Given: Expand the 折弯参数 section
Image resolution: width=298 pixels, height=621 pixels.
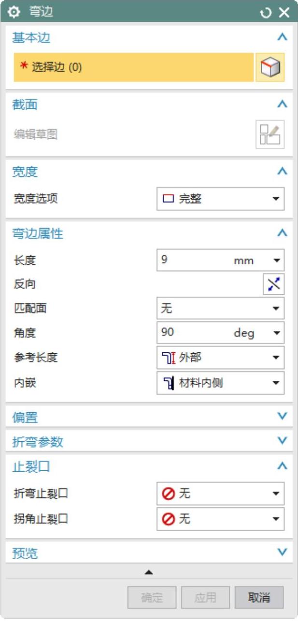Looking at the screenshot, I should click(283, 441).
